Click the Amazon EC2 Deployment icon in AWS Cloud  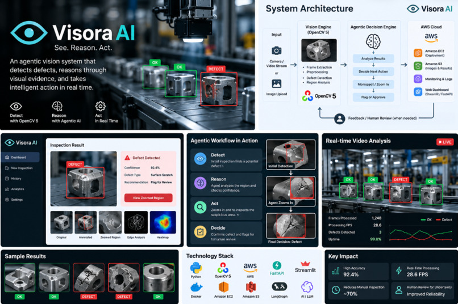(418, 53)
